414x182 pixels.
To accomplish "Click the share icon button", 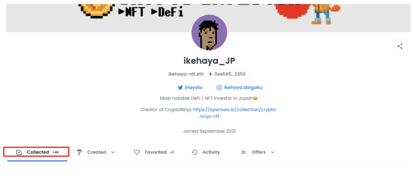I will 400,46.
